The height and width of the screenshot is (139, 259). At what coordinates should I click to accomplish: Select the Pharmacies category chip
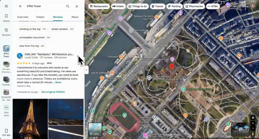[x=194, y=6]
